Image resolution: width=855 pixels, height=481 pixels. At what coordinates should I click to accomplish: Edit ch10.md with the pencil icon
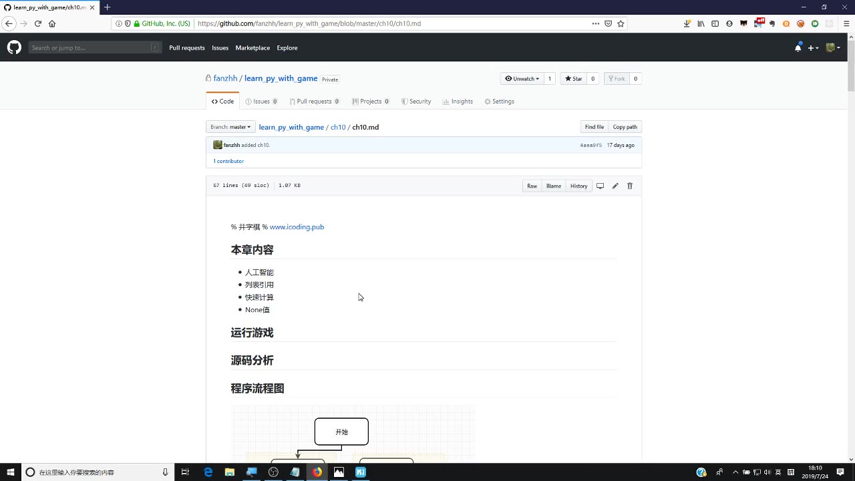[x=615, y=186]
